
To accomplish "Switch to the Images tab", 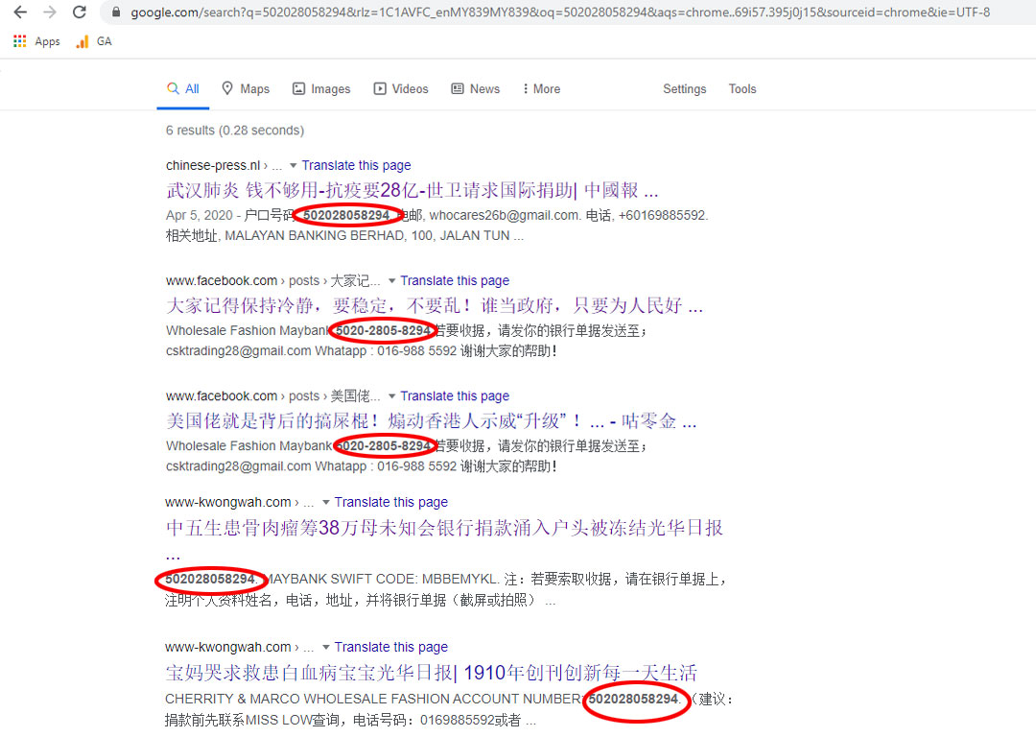I will click(321, 88).
